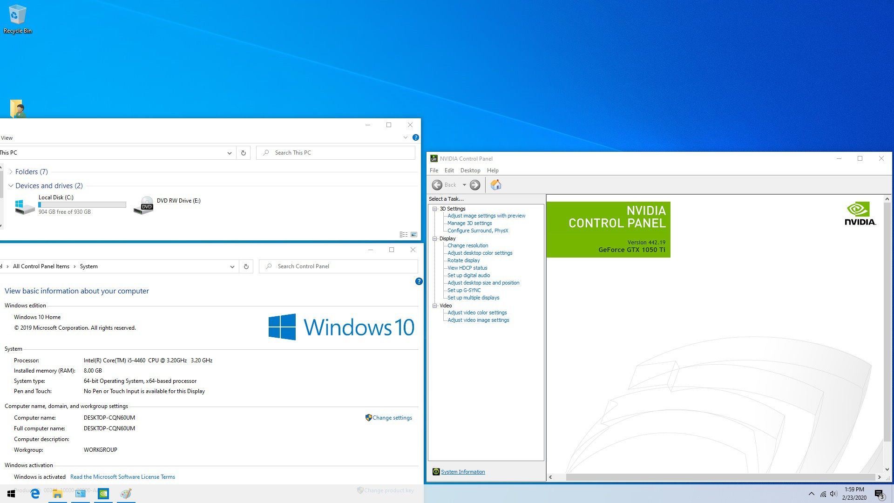Click the NVIDIA vertical scrollbar down arrow

(x=887, y=469)
